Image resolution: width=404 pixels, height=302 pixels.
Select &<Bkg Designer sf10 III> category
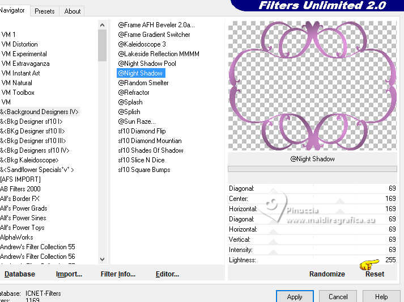pyautogui.click(x=33, y=141)
